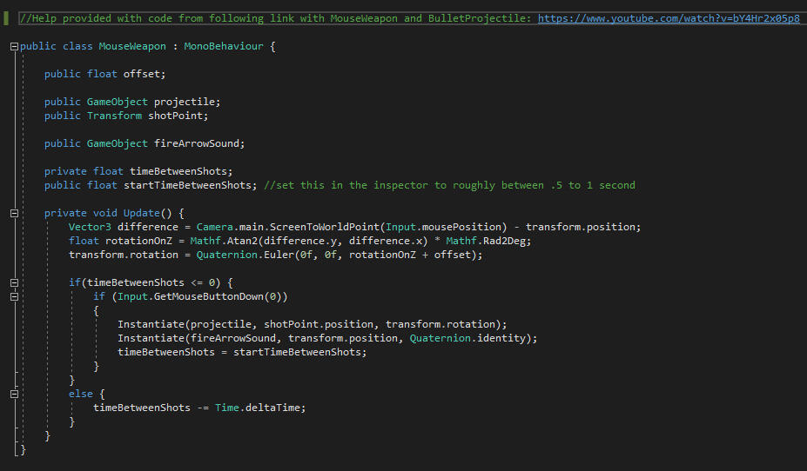Click the else keyword

[x=81, y=394]
